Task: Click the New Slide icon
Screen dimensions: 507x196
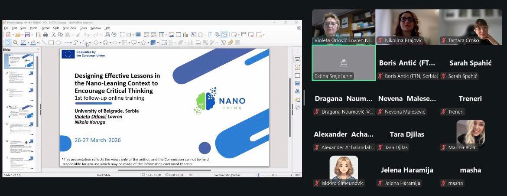Action: point(234,35)
